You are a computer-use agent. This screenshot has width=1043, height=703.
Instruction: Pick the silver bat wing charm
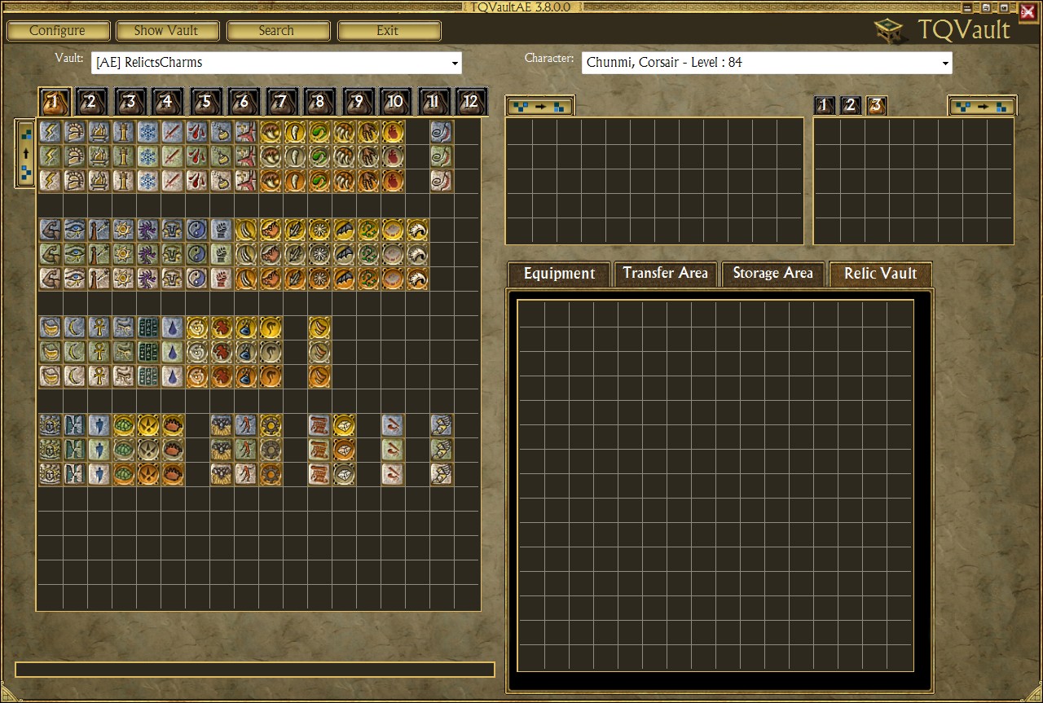click(x=344, y=254)
